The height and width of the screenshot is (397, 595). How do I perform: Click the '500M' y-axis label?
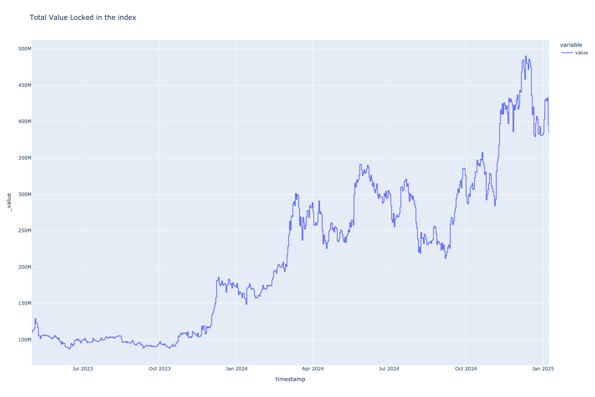pyautogui.click(x=24, y=49)
